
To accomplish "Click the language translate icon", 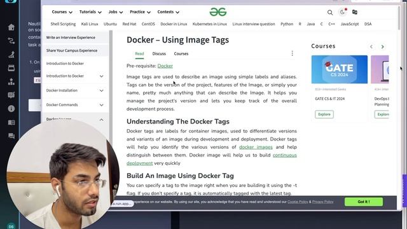I will (355, 12).
